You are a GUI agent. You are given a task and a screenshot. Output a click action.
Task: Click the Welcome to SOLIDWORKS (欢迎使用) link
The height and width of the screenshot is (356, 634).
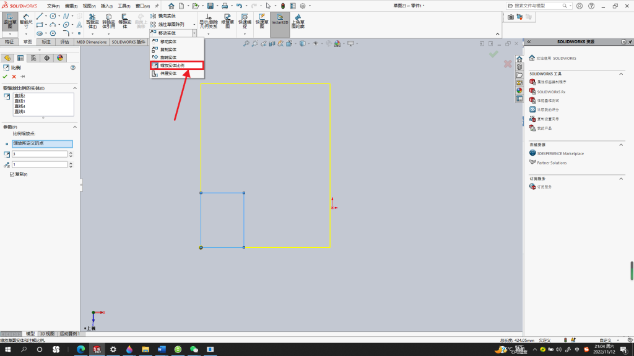557,58
